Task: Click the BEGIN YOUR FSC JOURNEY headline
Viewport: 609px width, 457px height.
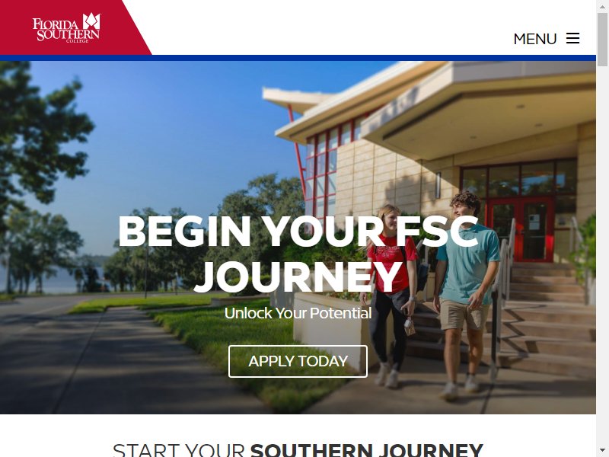Action: click(x=298, y=254)
